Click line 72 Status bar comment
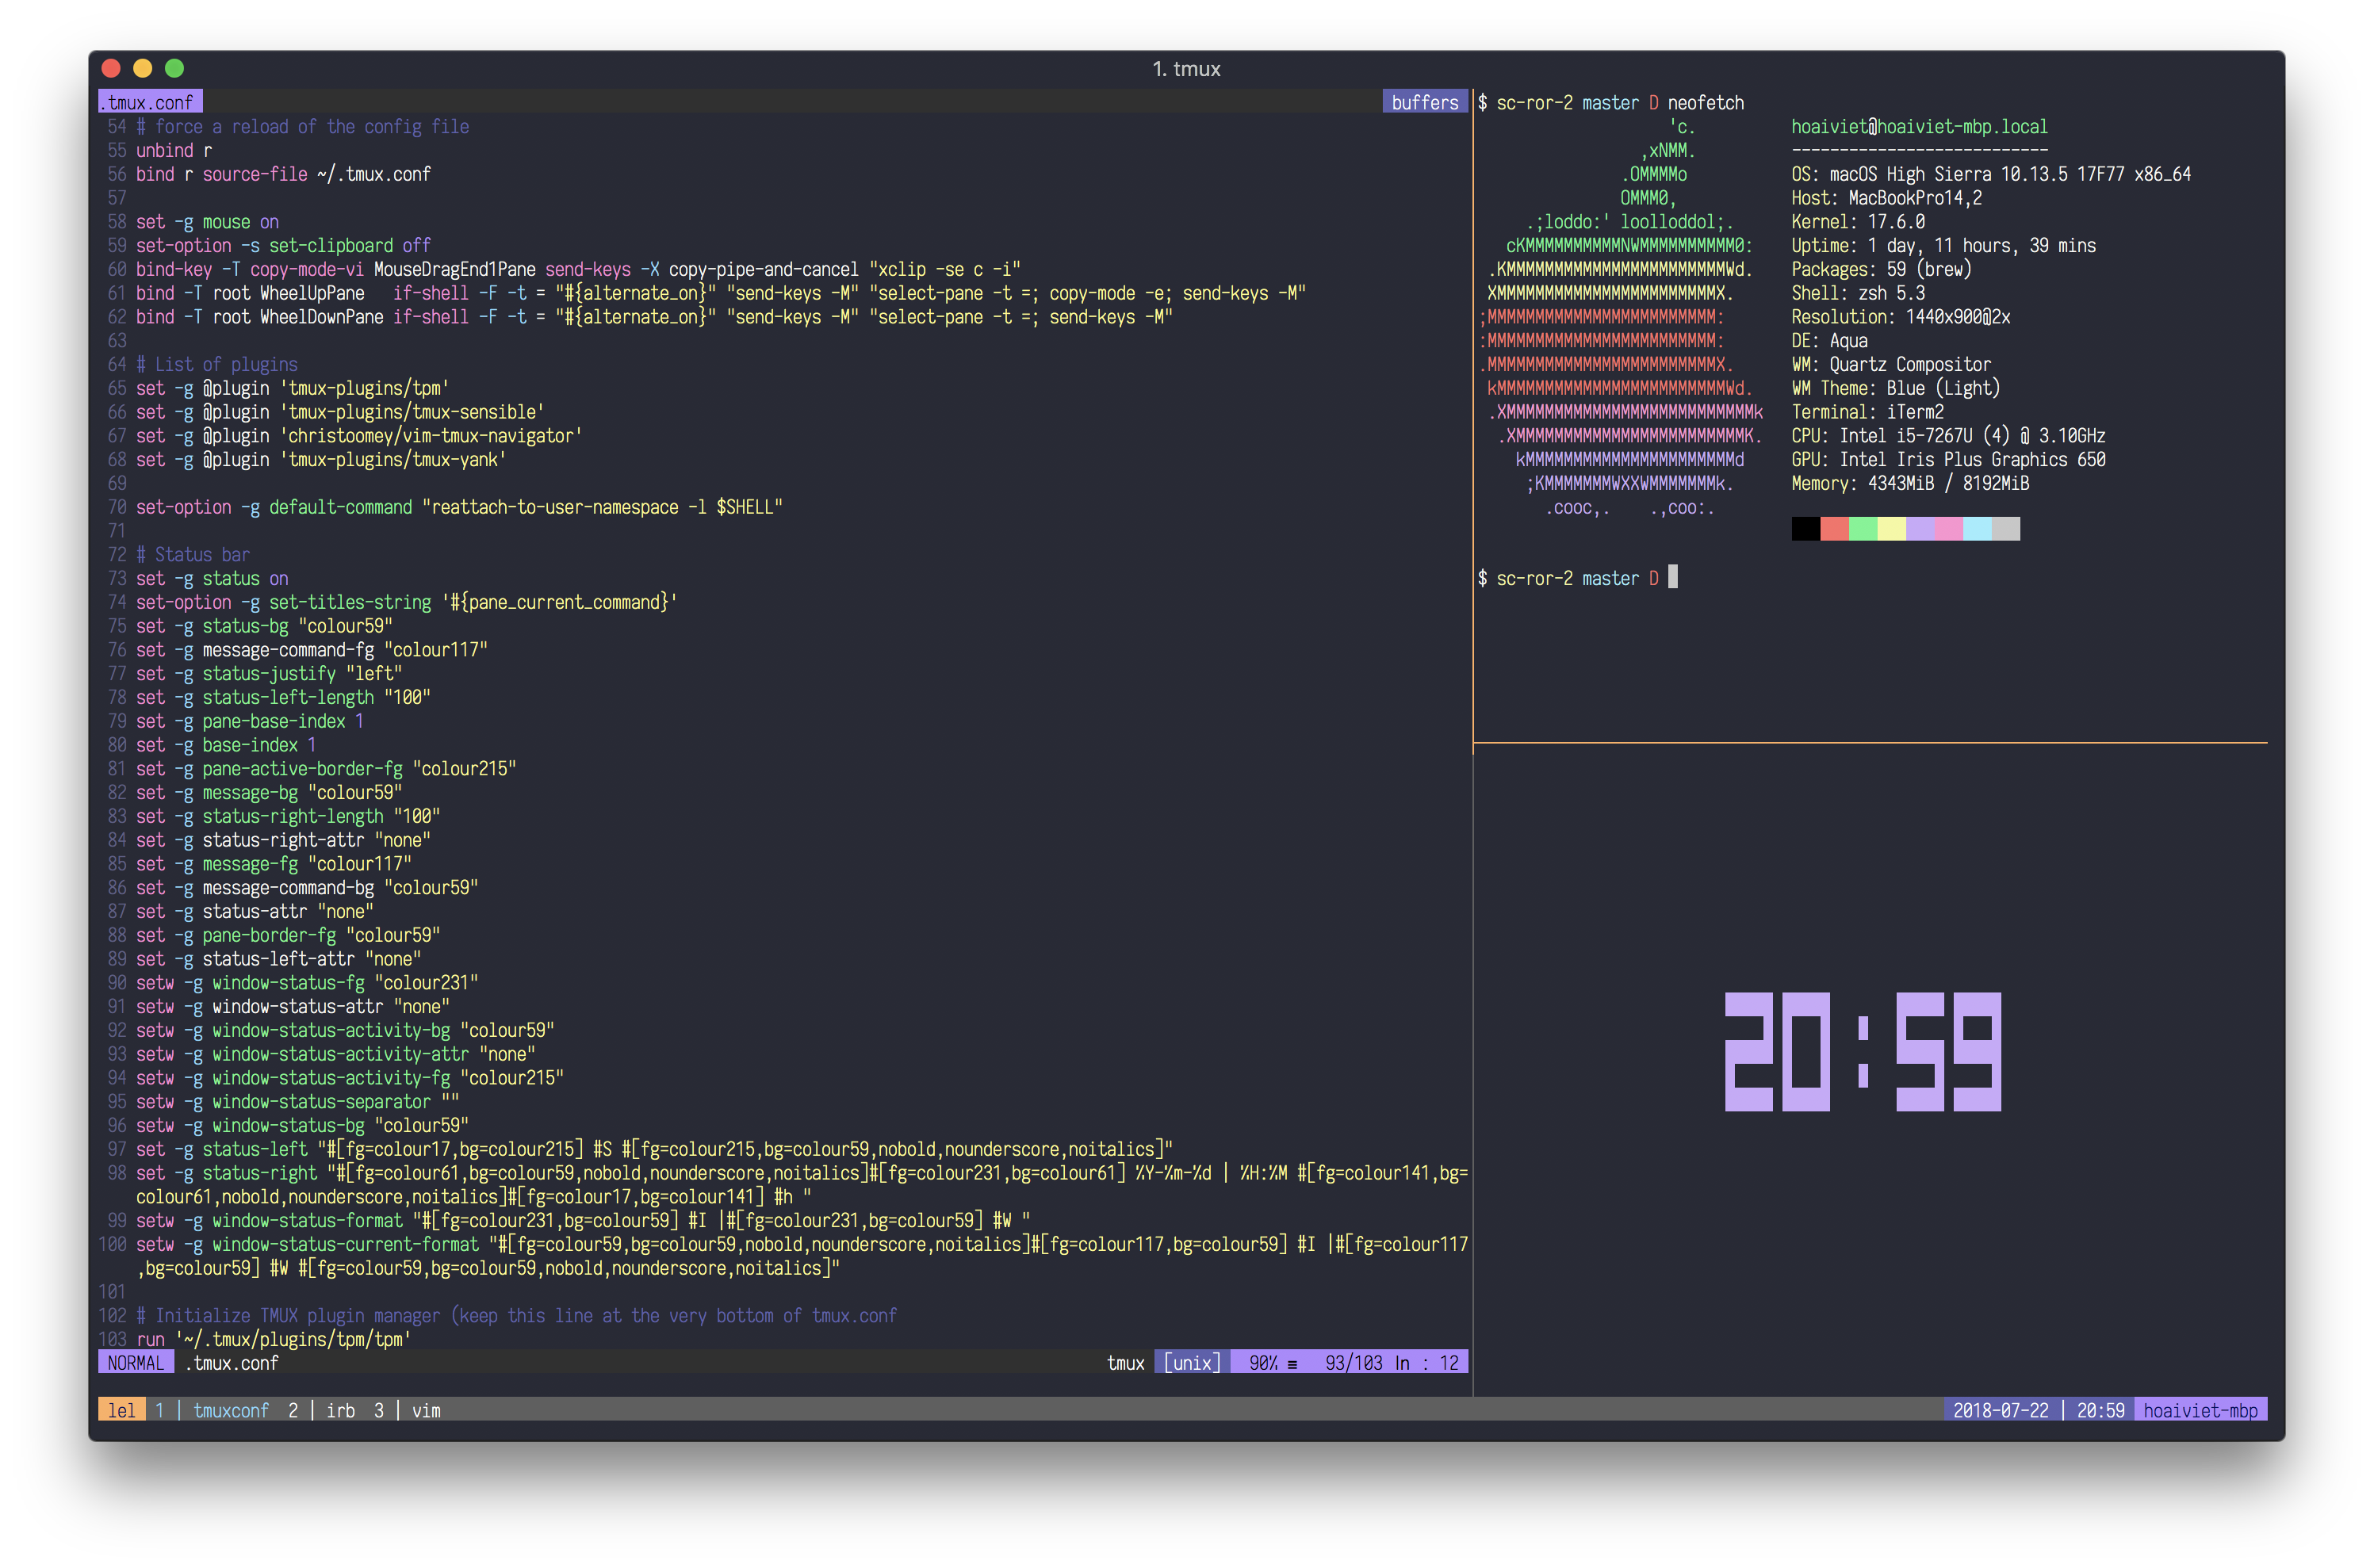Image resolution: width=2374 pixels, height=1568 pixels. click(193, 555)
